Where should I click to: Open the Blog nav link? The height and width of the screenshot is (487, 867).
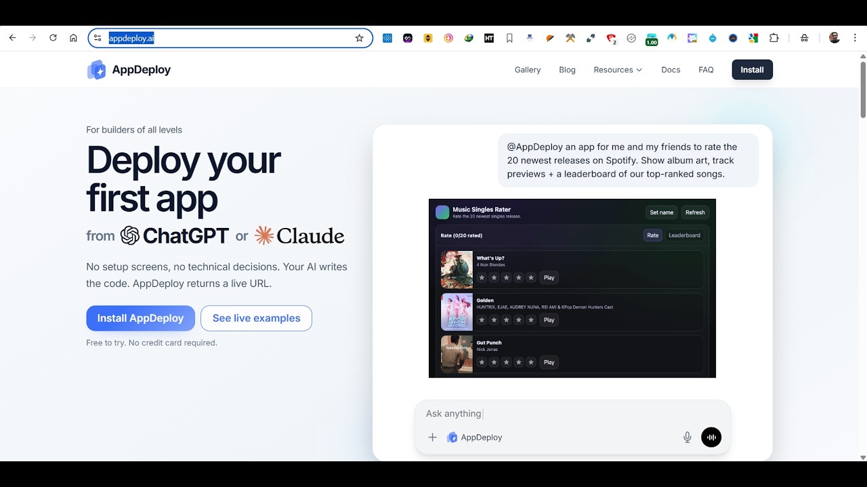pyautogui.click(x=567, y=70)
